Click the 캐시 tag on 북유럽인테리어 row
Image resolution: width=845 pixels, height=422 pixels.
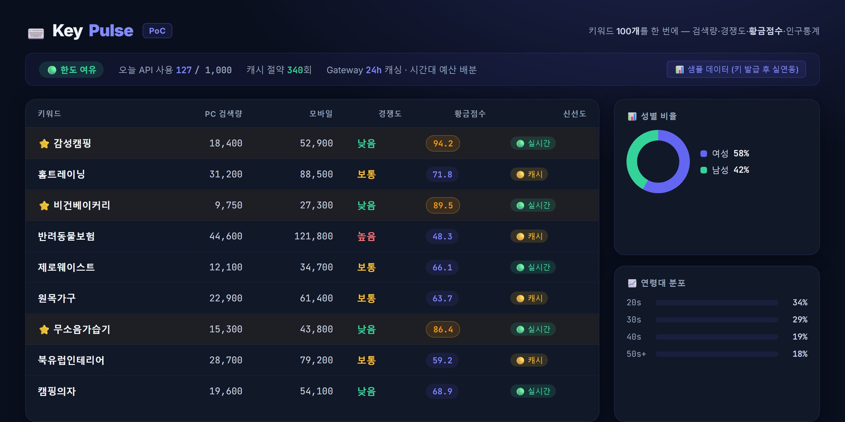tap(529, 360)
